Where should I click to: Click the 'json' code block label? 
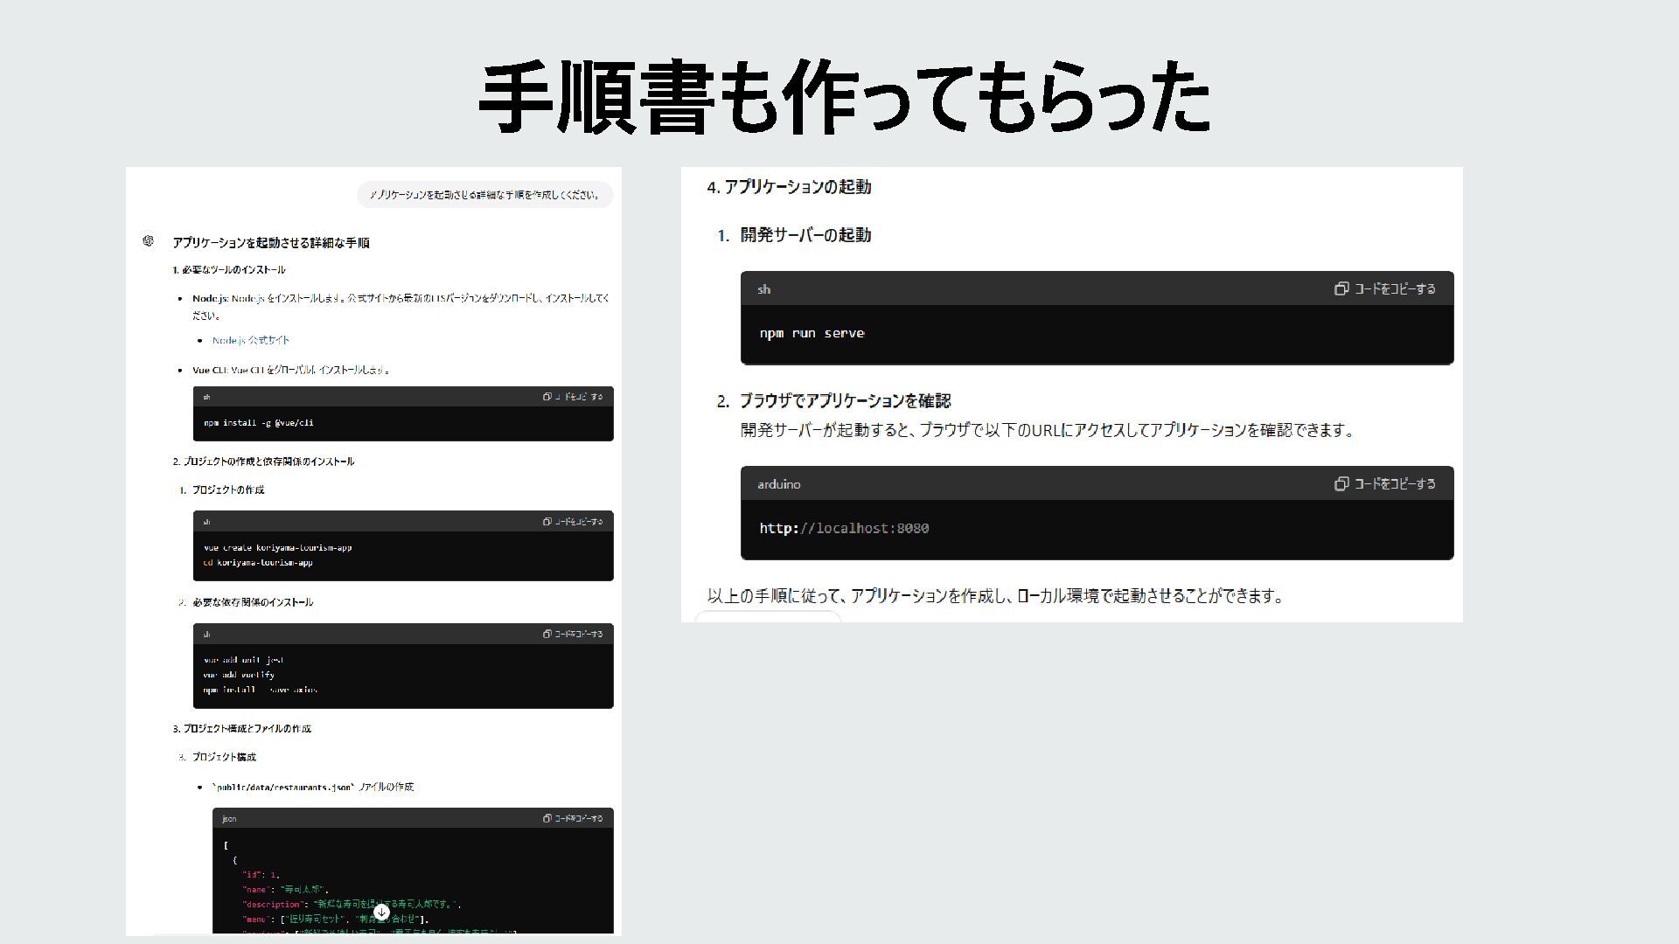click(x=229, y=819)
